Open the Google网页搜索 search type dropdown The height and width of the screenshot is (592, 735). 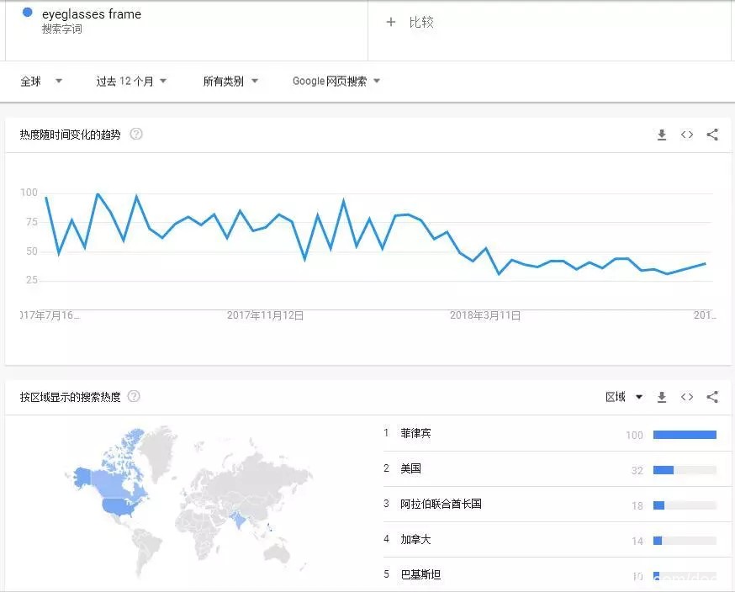point(336,81)
